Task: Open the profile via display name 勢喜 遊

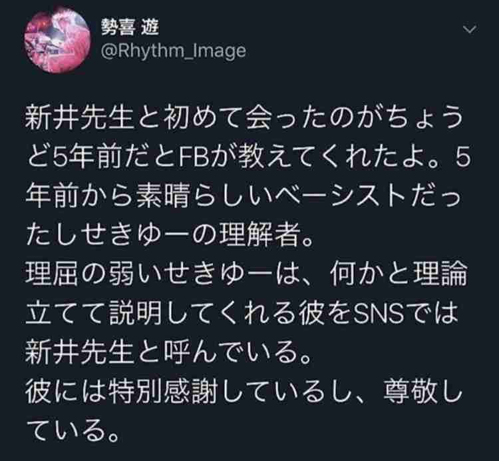Action: click(x=130, y=27)
